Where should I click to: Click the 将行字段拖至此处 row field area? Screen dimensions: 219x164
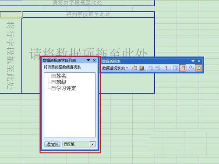point(11,56)
